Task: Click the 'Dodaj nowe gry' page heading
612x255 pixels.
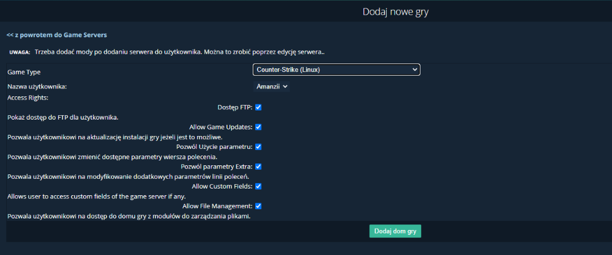Action: point(396,12)
